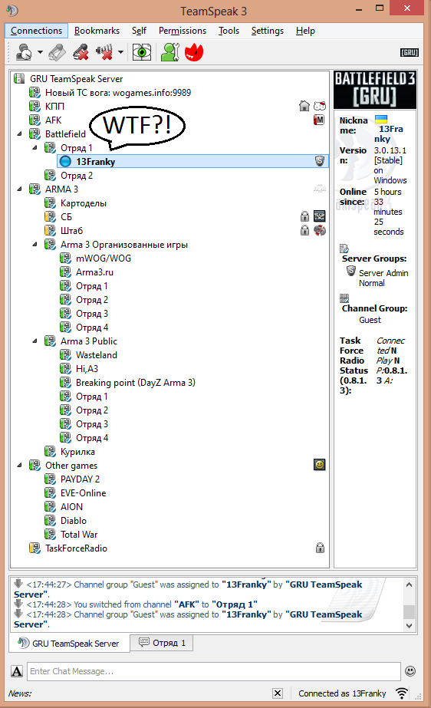This screenshot has height=708, width=431.
Task: Select the PAYDAY 2 channel
Action: click(x=81, y=479)
